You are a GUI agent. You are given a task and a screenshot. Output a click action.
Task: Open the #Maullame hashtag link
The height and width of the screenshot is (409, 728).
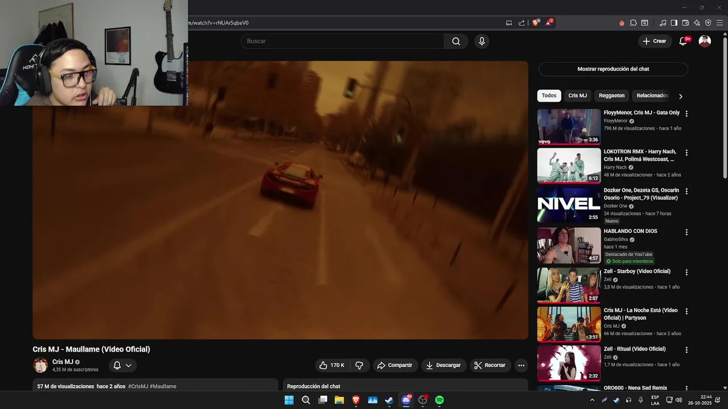tap(163, 386)
